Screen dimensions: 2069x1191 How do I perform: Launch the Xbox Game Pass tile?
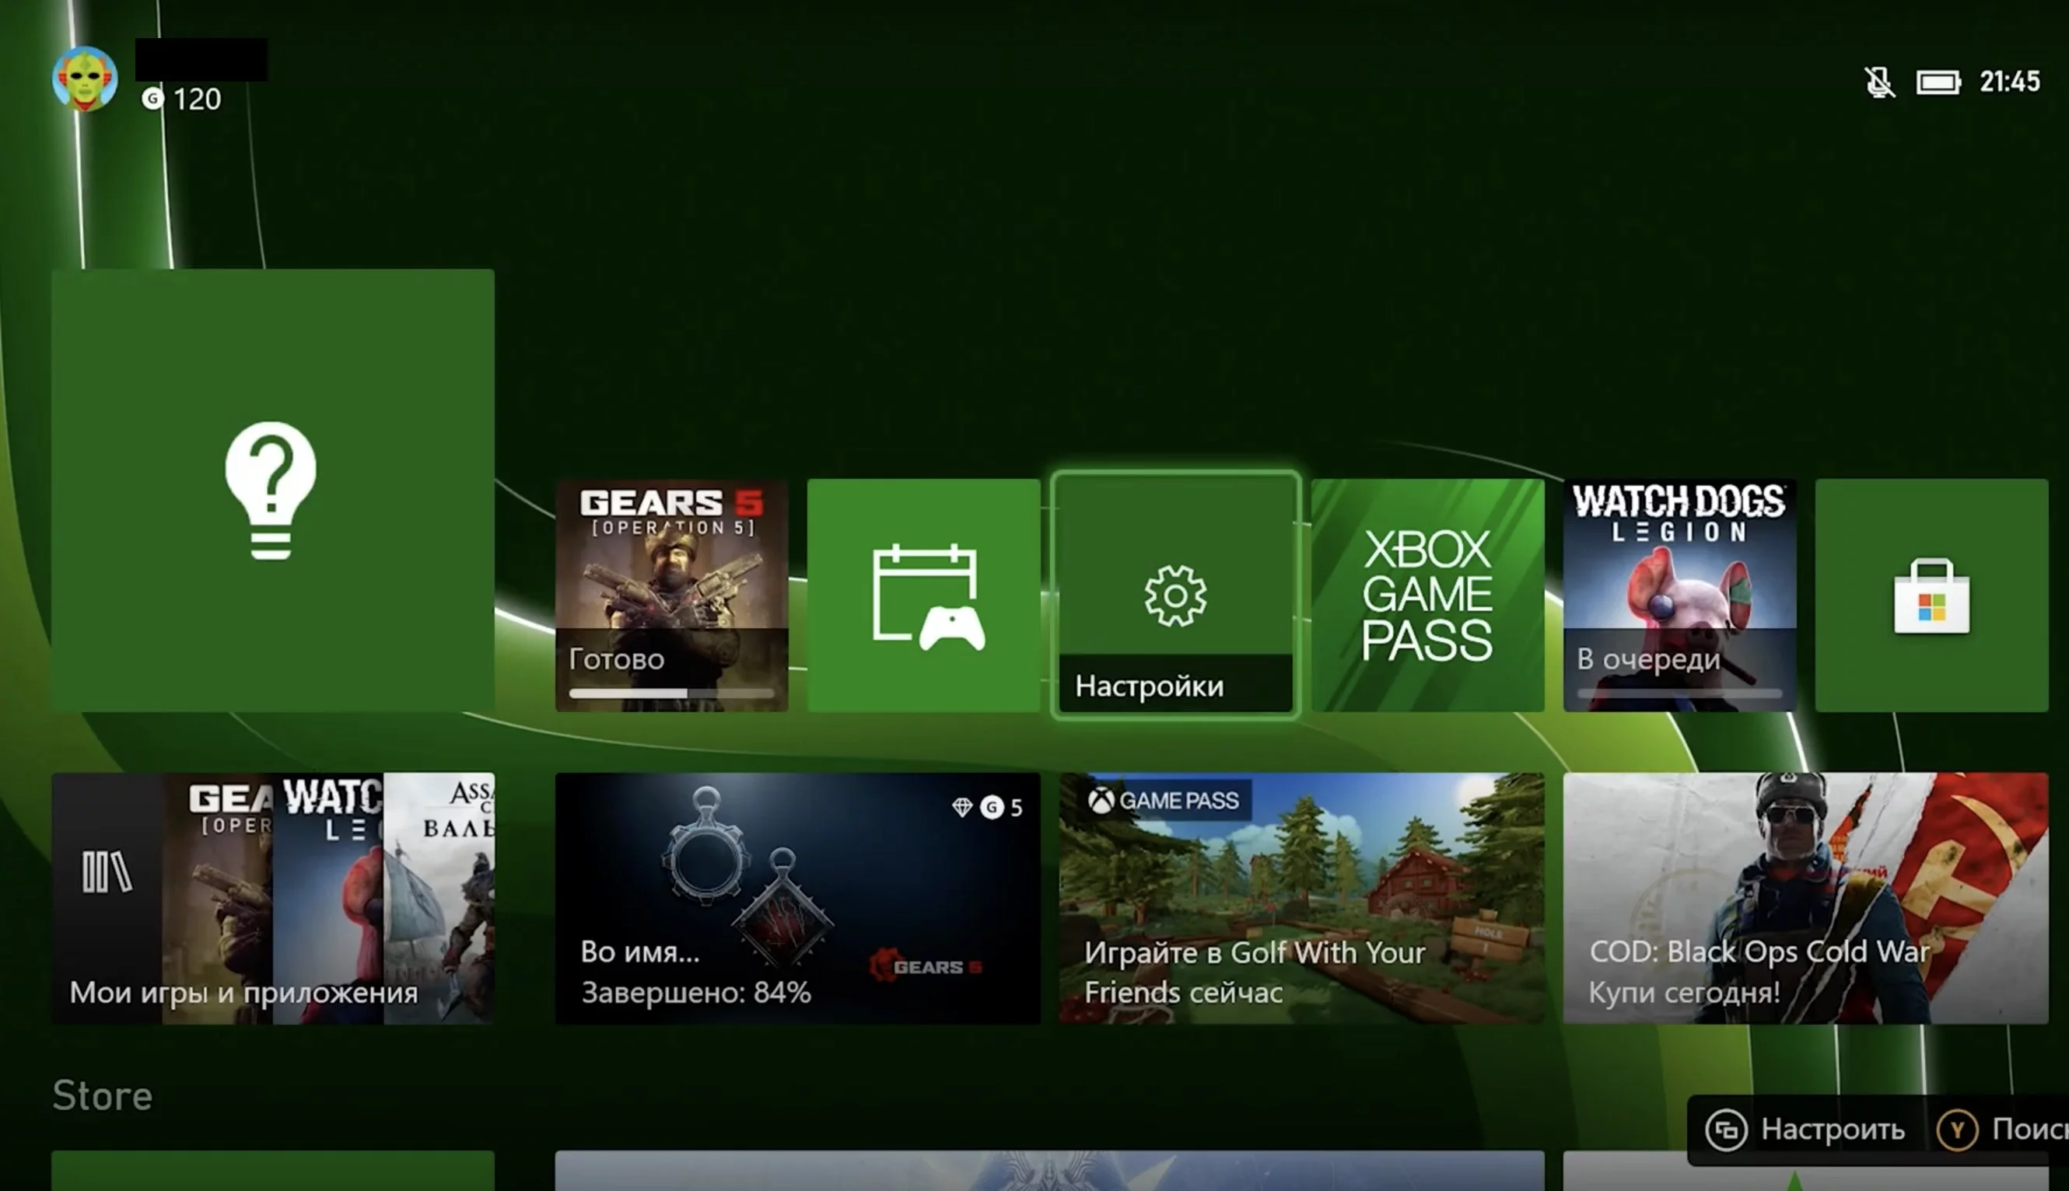pos(1427,595)
